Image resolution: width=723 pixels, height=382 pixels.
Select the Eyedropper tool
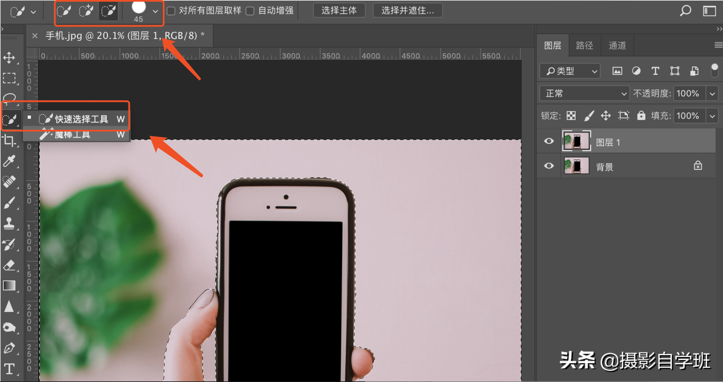coord(9,161)
